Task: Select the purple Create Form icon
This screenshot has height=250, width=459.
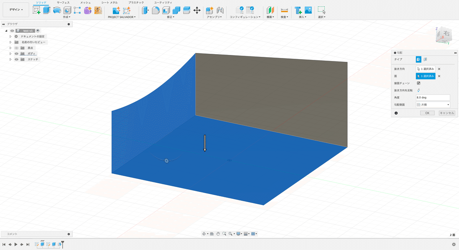Action: click(x=88, y=10)
